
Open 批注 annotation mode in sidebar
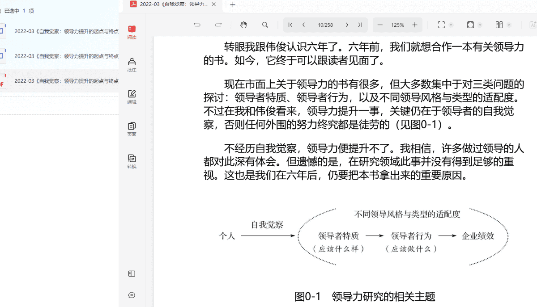[x=132, y=64]
